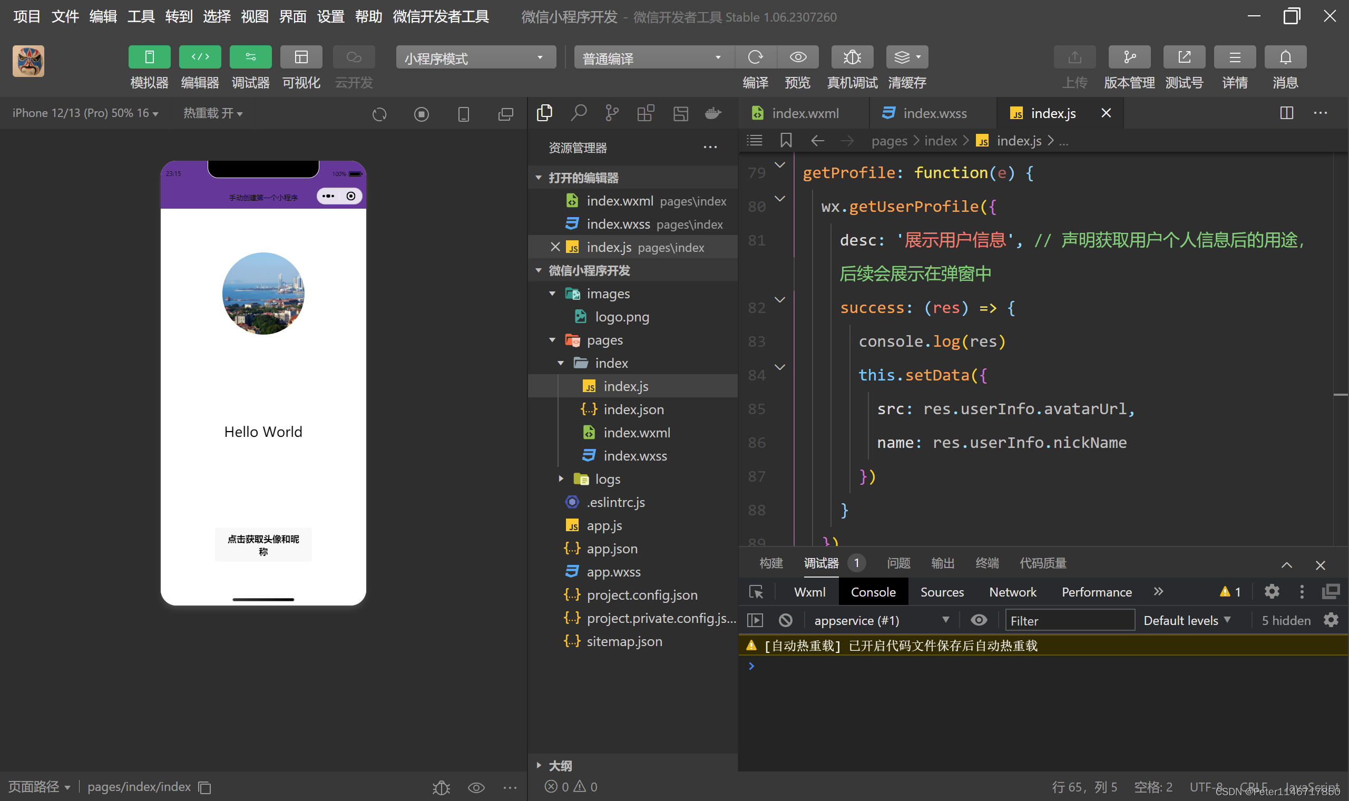Click the split editor icon
Image resolution: width=1349 pixels, height=801 pixels.
tap(1286, 113)
